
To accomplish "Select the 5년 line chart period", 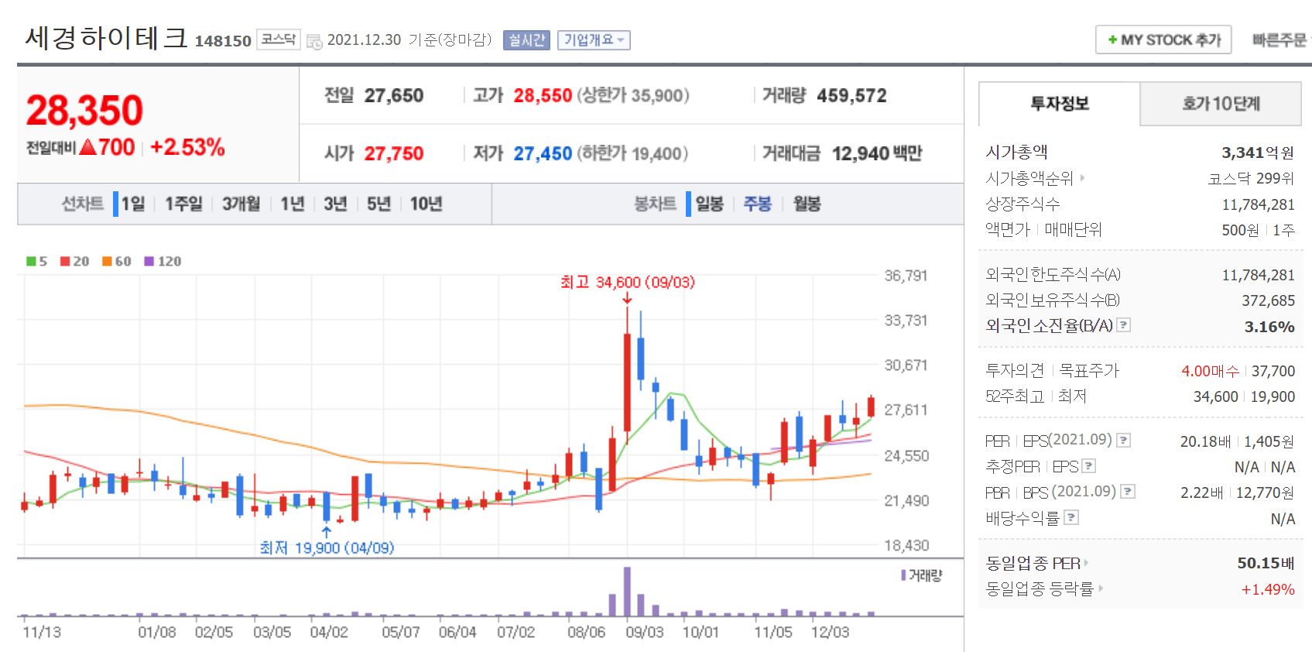I will pyautogui.click(x=379, y=204).
